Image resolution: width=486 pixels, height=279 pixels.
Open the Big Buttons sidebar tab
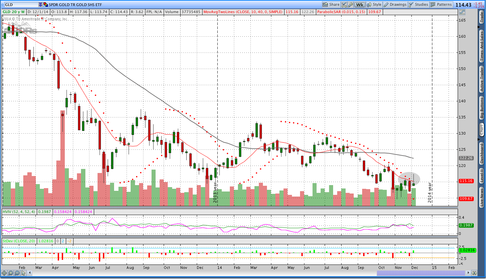[x=482, y=108]
